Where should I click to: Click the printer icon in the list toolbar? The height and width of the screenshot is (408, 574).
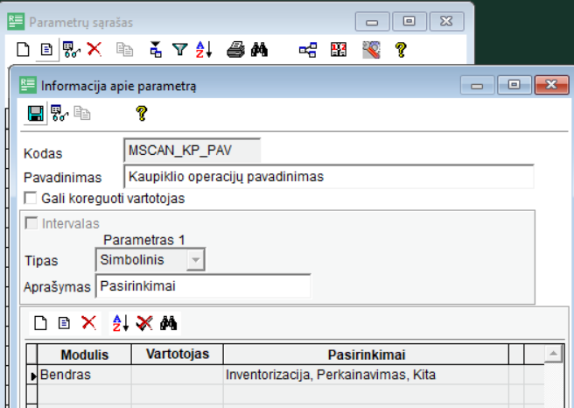click(x=235, y=50)
